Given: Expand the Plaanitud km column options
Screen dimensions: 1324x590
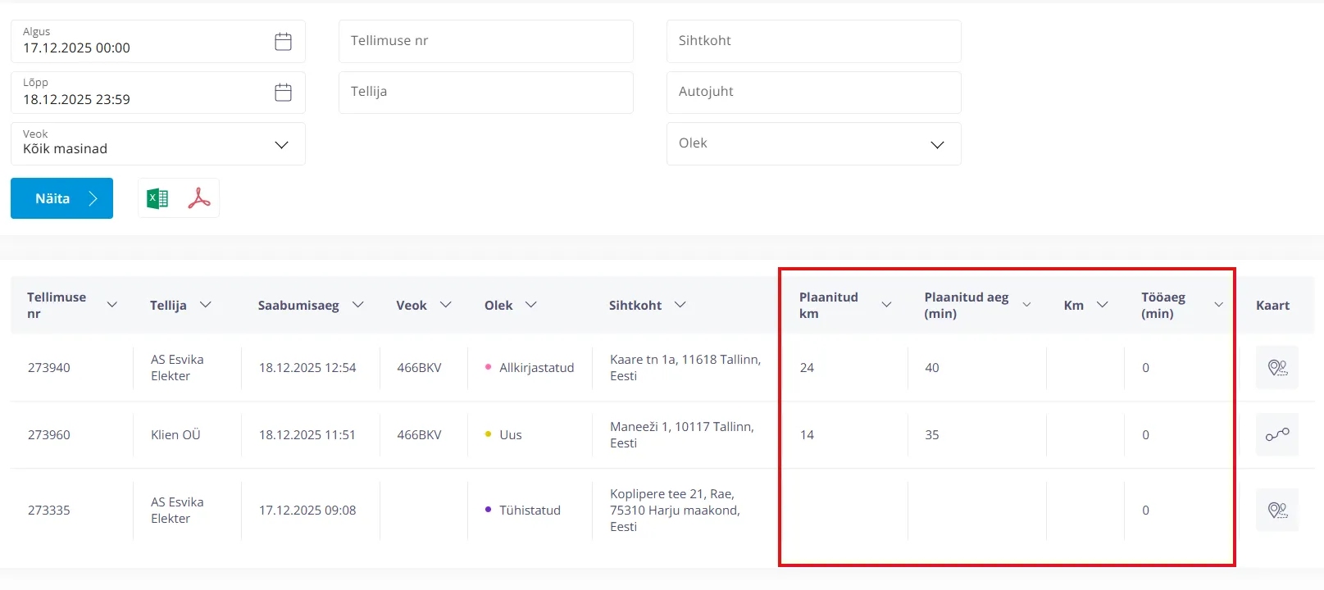Looking at the screenshot, I should pyautogui.click(x=886, y=305).
